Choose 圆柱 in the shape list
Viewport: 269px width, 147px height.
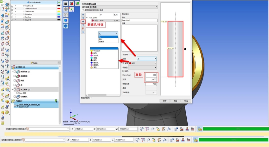coord(101,39)
